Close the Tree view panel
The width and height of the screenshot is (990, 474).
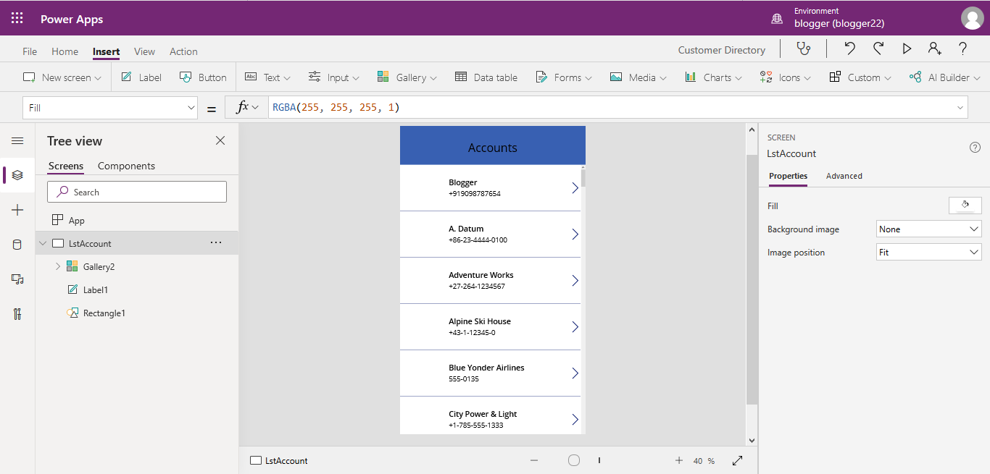click(x=220, y=140)
